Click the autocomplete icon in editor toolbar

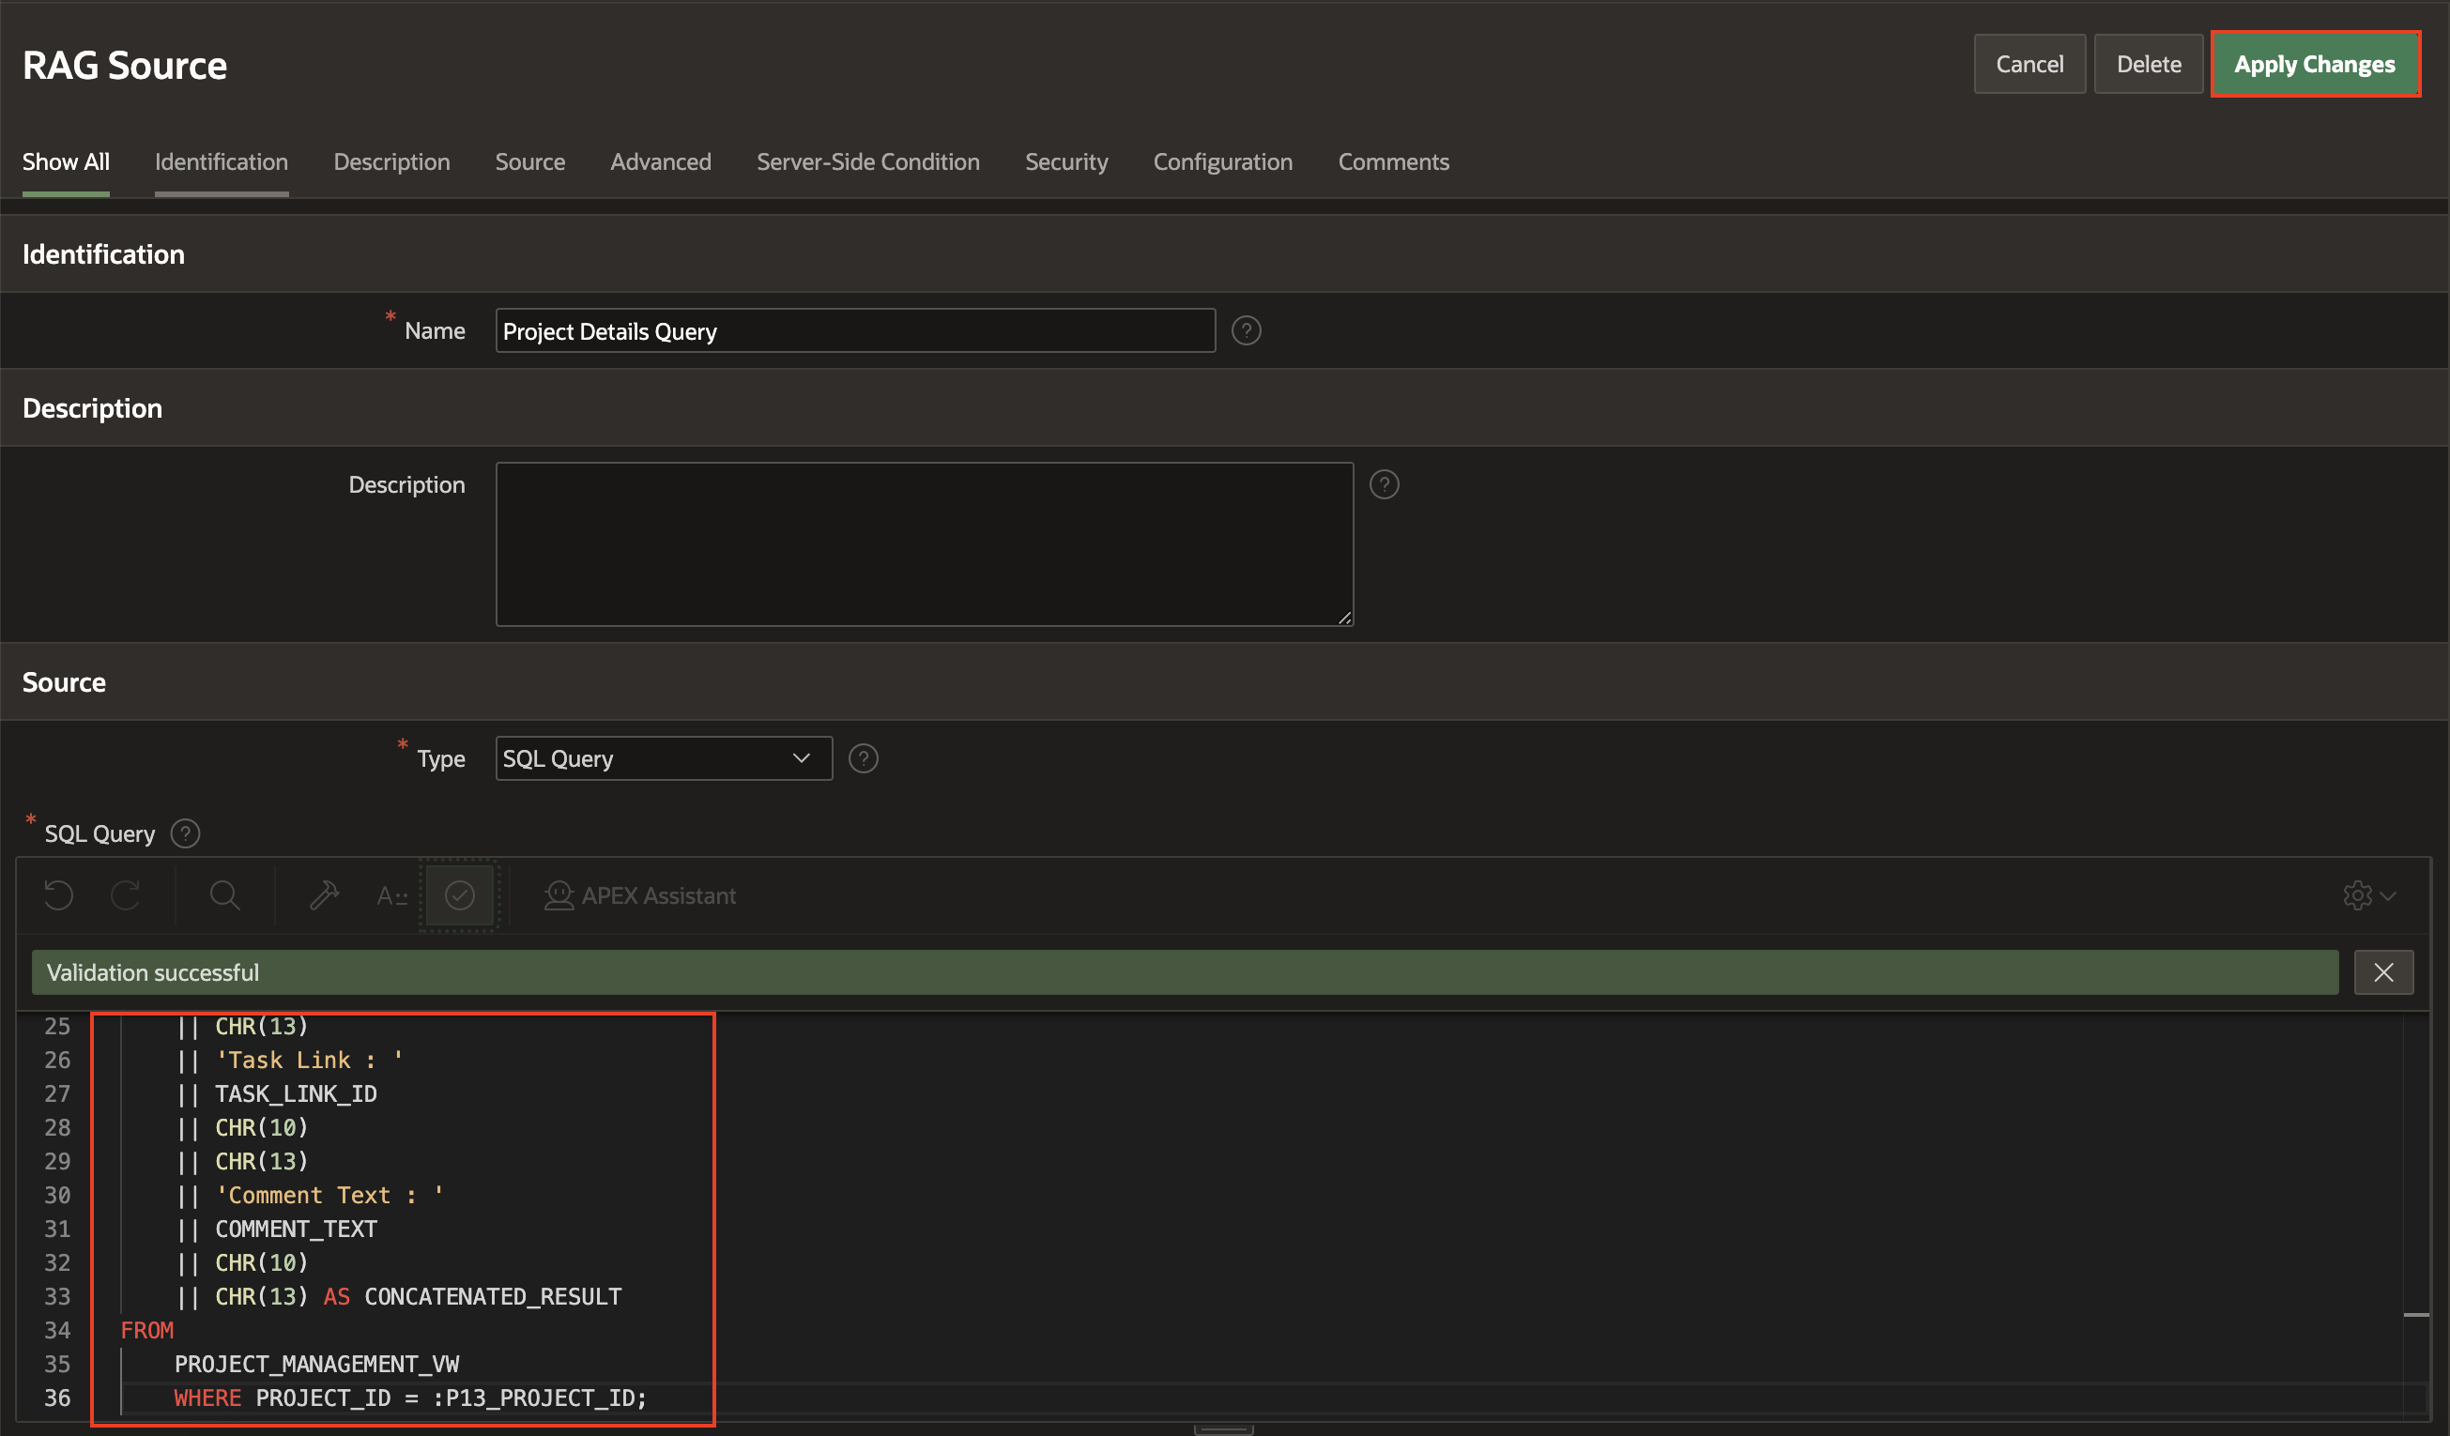tap(390, 894)
